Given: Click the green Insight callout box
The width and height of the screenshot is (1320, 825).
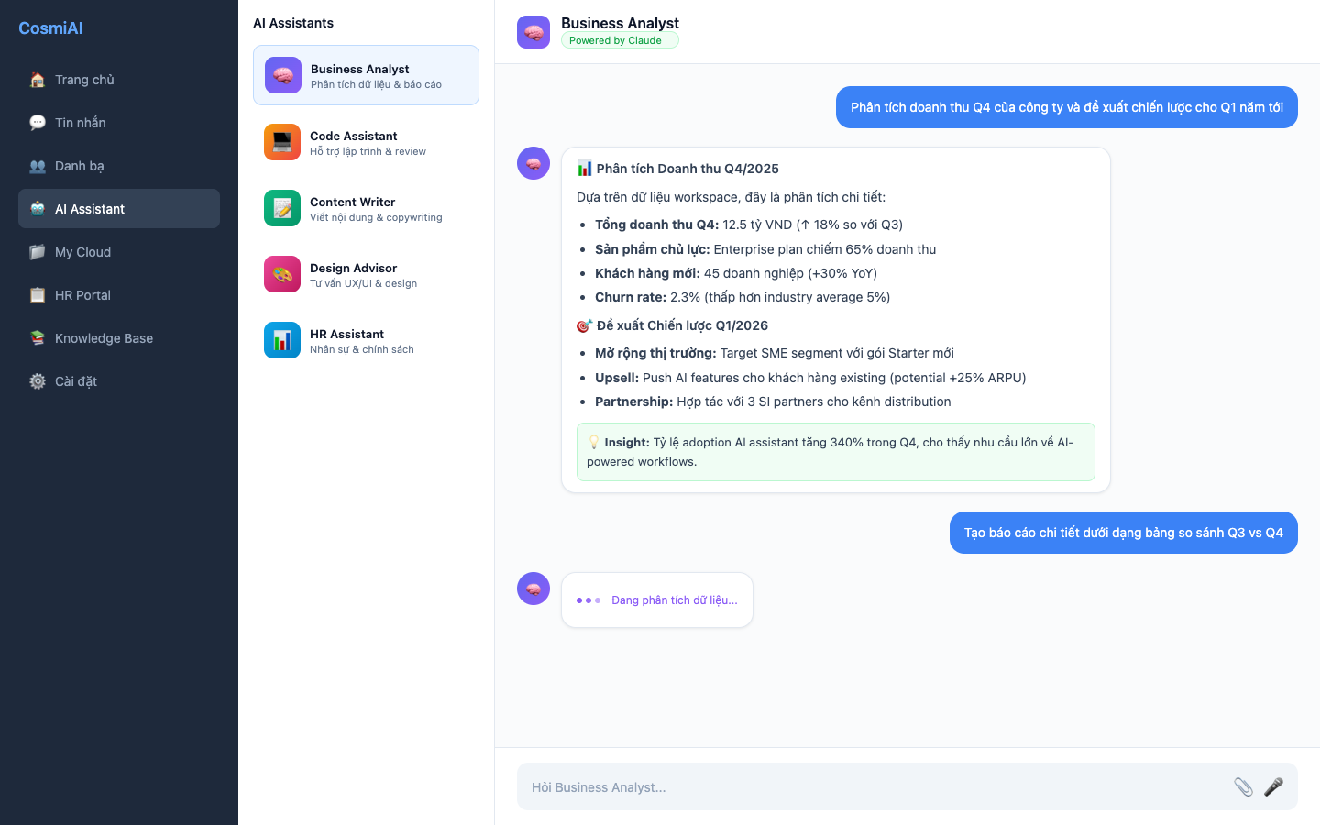Looking at the screenshot, I should tap(835, 452).
